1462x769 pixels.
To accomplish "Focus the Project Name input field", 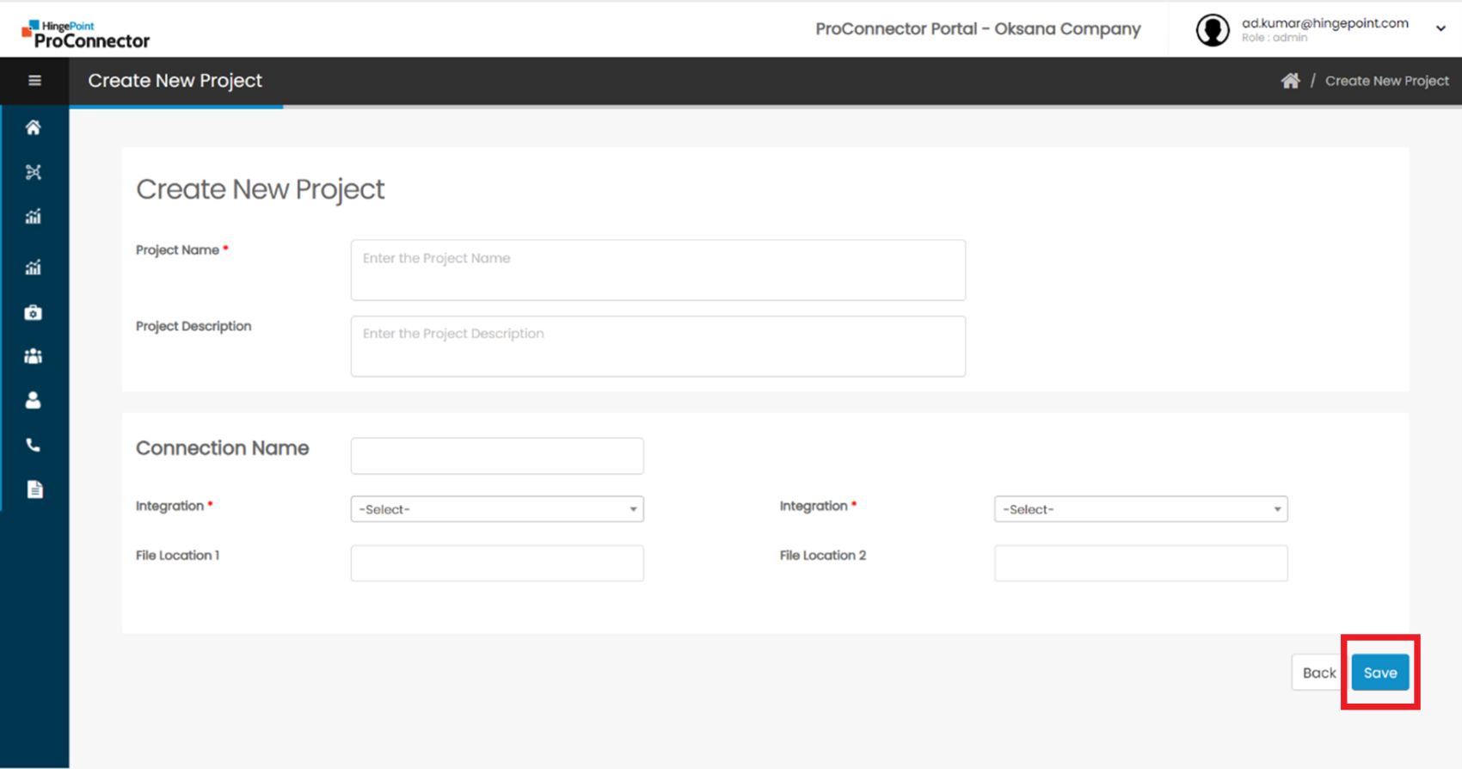I will click(x=658, y=270).
